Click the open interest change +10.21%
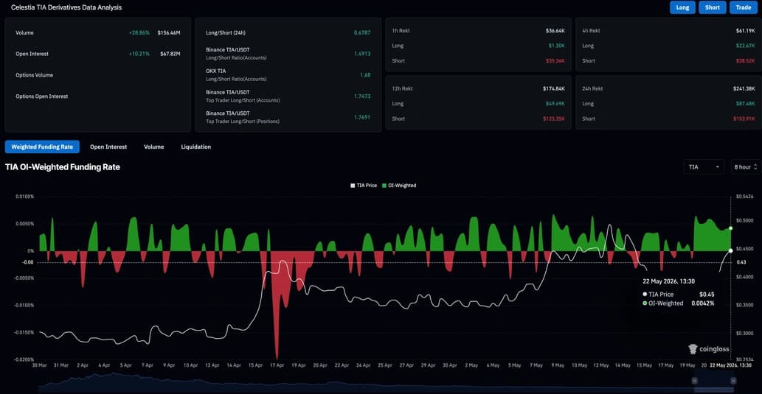 click(x=139, y=54)
